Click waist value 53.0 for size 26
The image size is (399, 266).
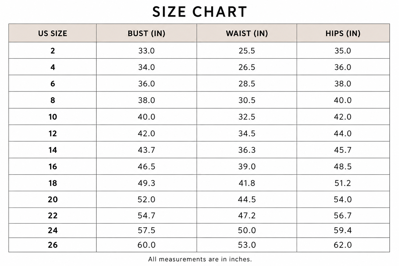coord(247,245)
